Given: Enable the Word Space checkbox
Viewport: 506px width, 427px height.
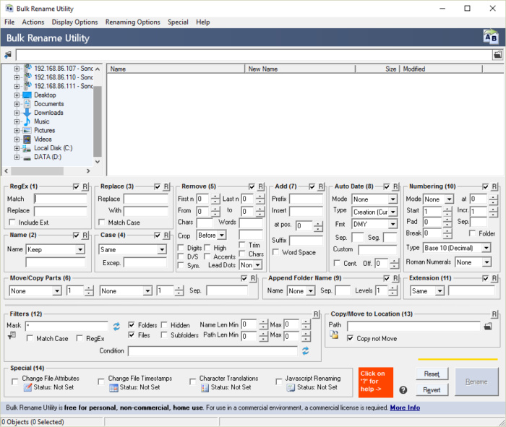Looking at the screenshot, I should point(276,252).
